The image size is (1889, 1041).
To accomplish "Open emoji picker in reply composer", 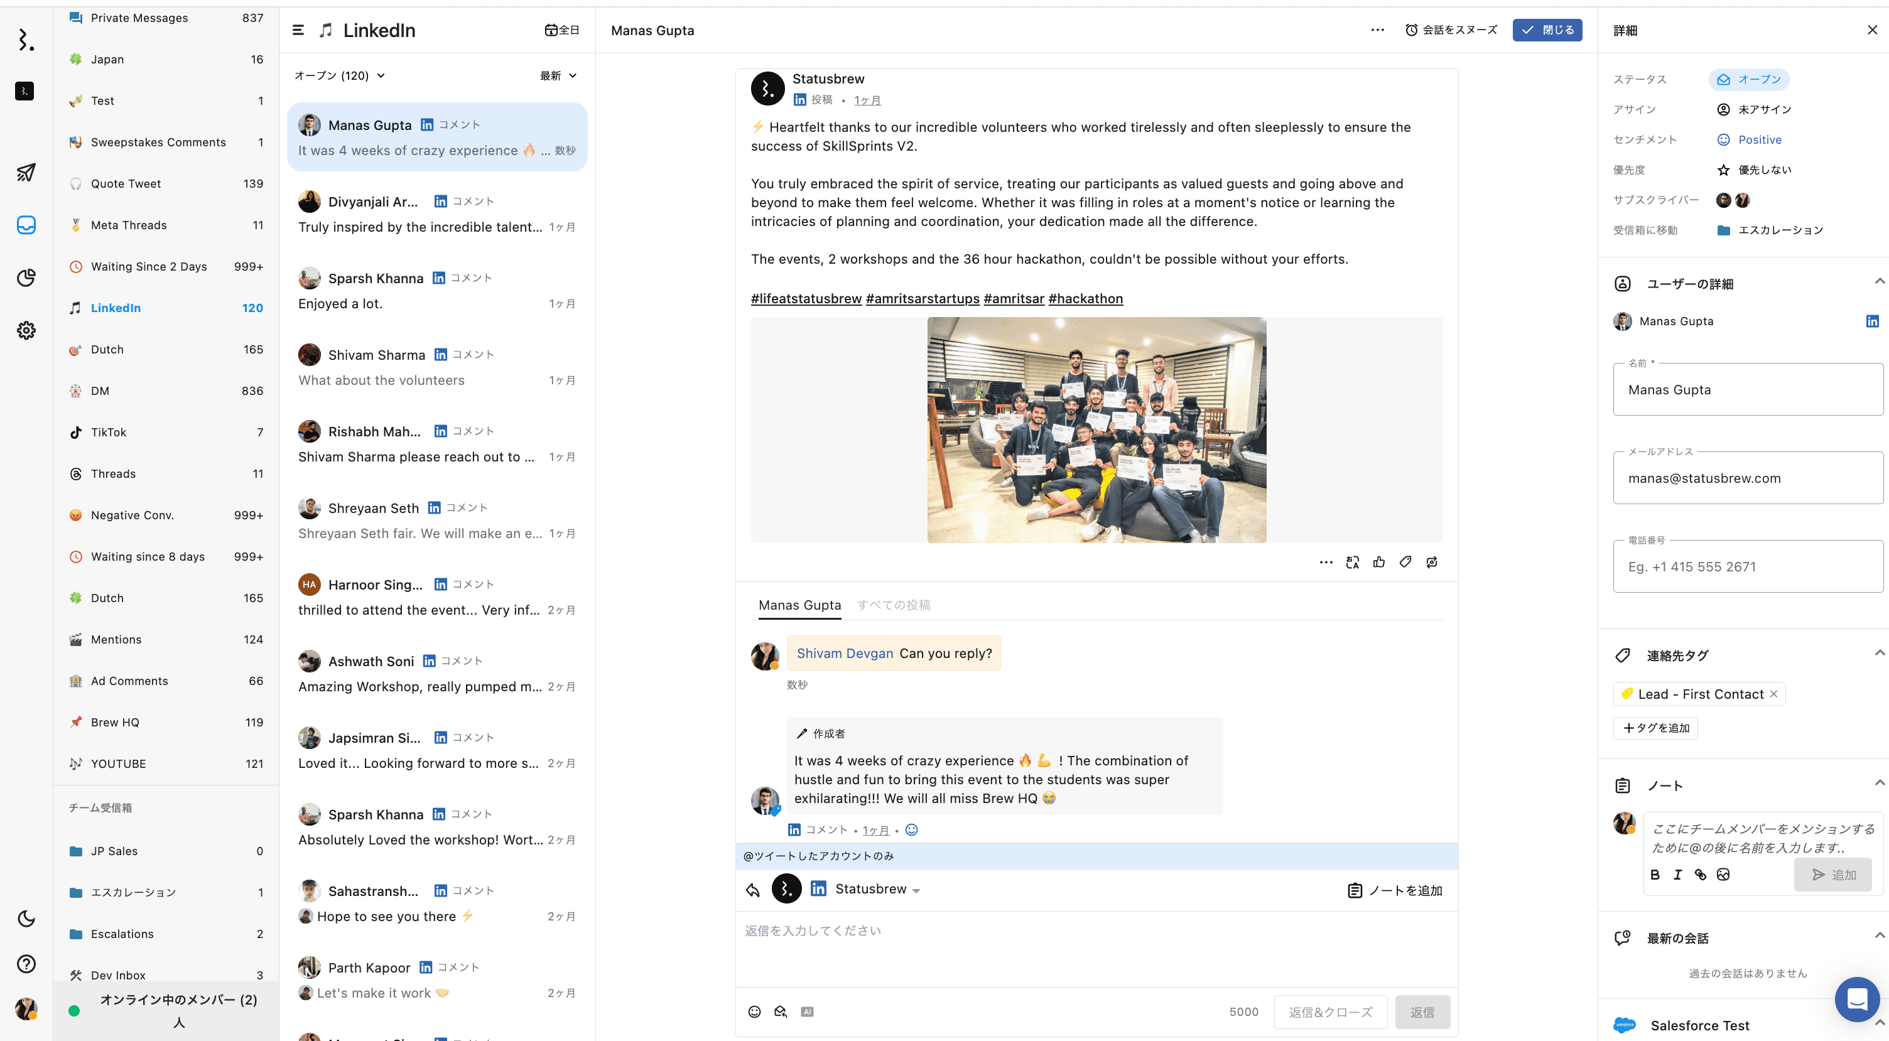I will click(x=754, y=1011).
